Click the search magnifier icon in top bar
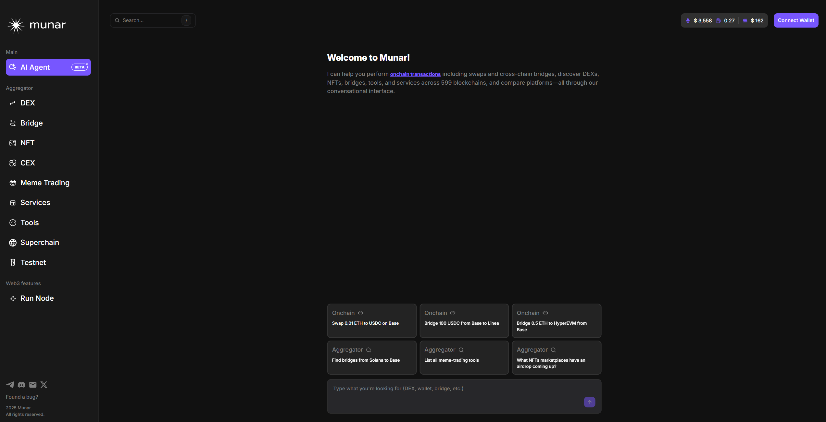Viewport: 826px width, 422px height. [117, 20]
